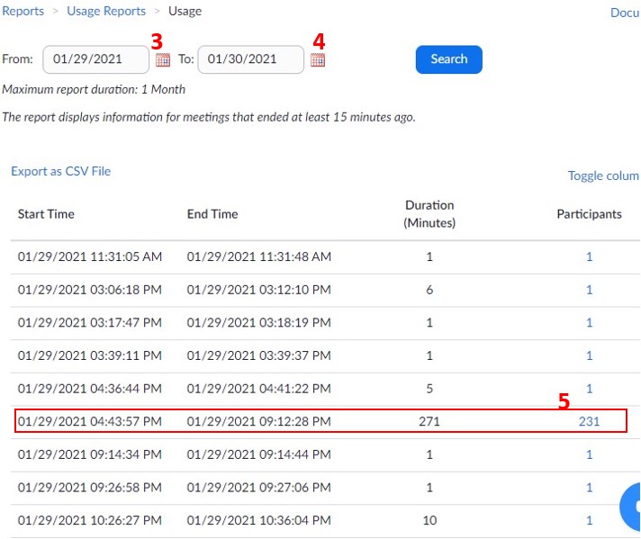The width and height of the screenshot is (641, 539).
Task: Click participants count for 09:14:34 PM meeting
Action: pyautogui.click(x=590, y=454)
